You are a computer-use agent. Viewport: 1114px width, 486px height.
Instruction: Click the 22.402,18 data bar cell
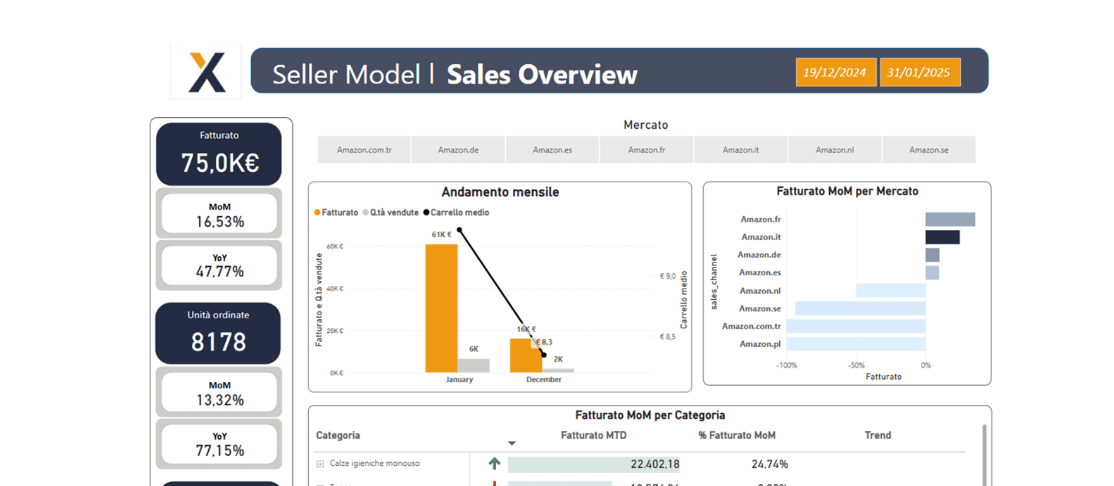pos(594,464)
